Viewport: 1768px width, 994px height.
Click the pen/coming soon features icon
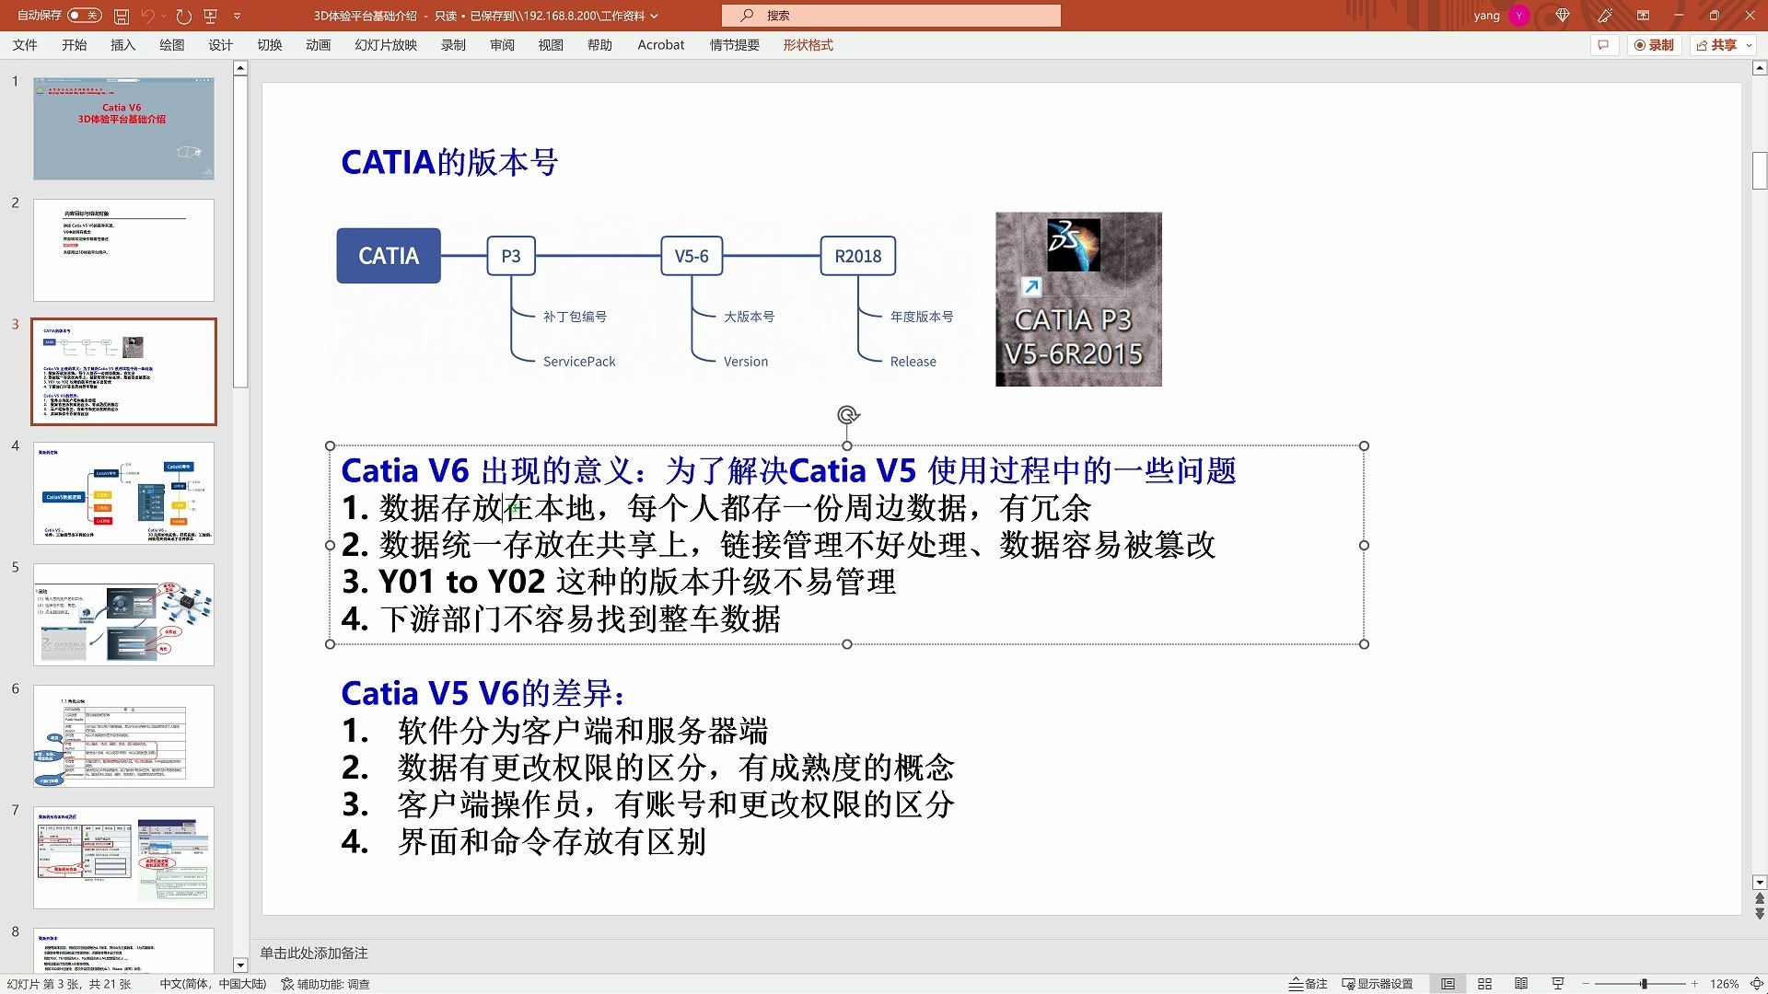[1605, 16]
